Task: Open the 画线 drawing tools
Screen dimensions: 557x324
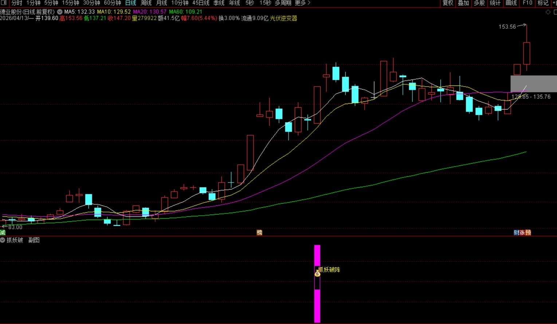Action: click(511, 3)
